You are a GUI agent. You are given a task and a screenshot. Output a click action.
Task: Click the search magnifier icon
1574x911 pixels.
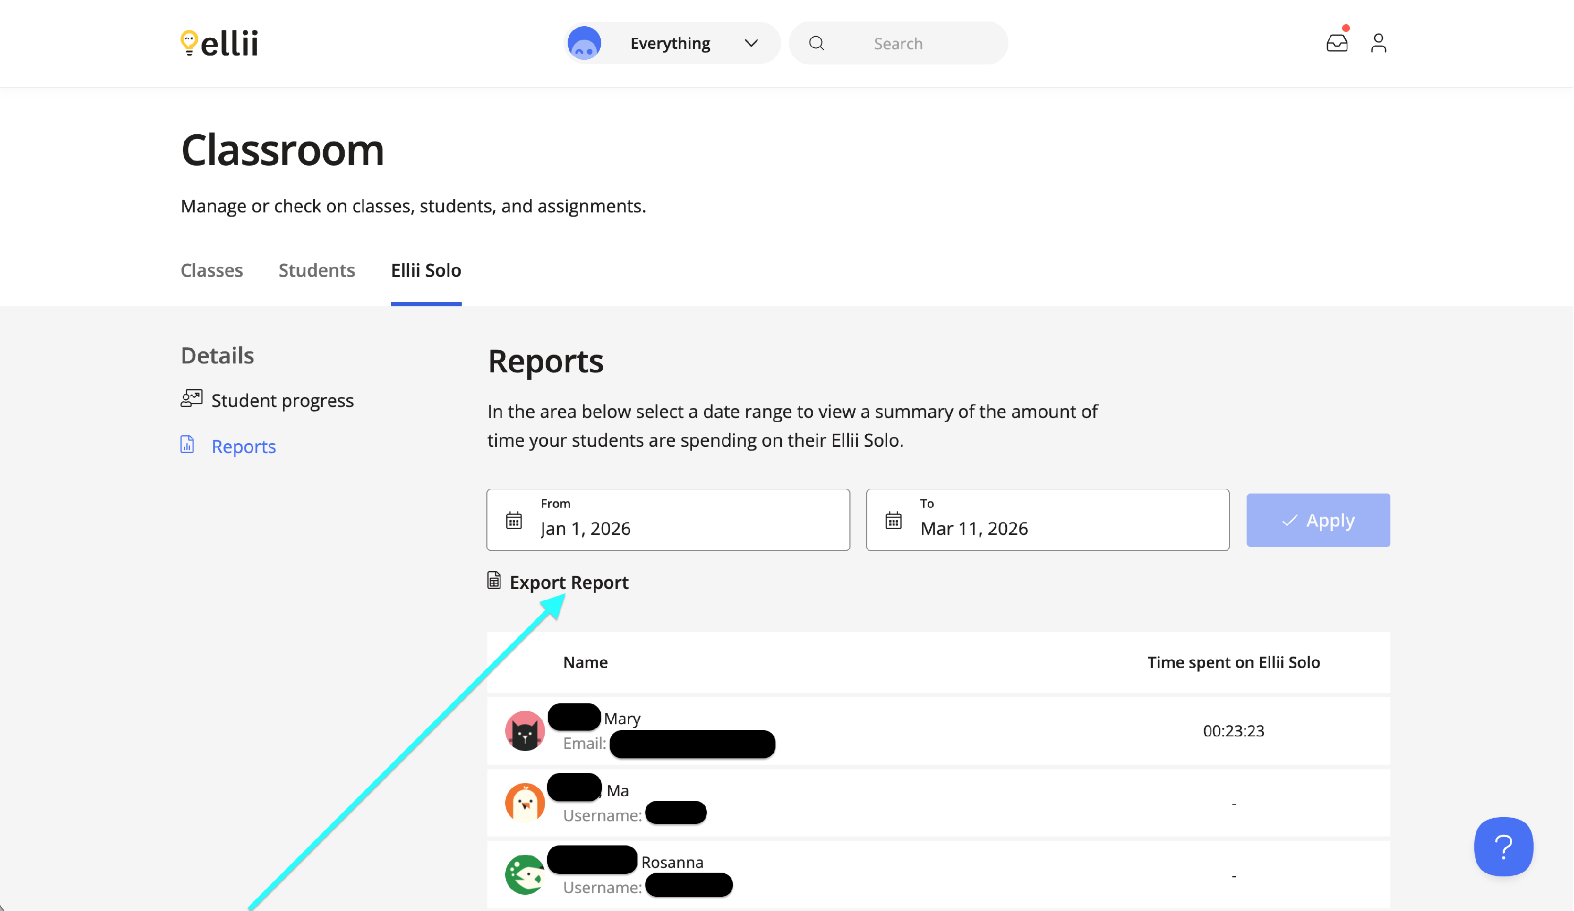tap(816, 43)
